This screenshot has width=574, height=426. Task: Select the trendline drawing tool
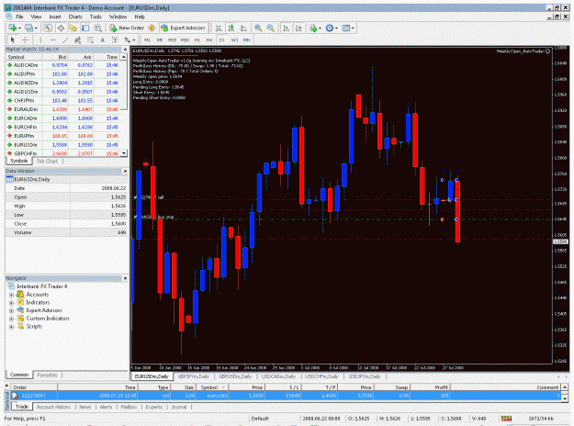click(x=65, y=39)
